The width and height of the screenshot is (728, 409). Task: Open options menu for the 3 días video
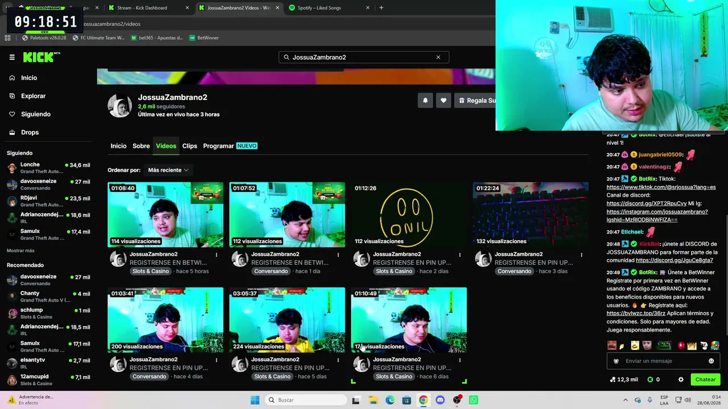click(x=581, y=255)
